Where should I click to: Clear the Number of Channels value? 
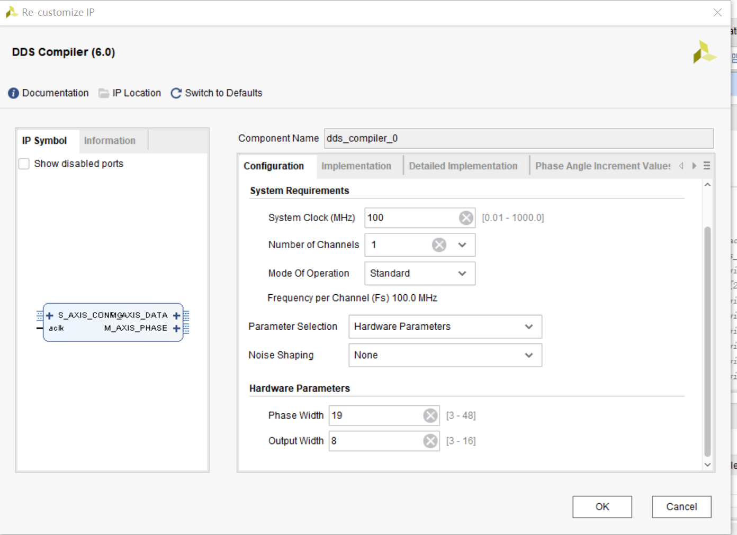(439, 245)
